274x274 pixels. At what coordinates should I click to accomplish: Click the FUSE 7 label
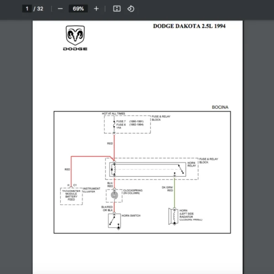pos(121,121)
